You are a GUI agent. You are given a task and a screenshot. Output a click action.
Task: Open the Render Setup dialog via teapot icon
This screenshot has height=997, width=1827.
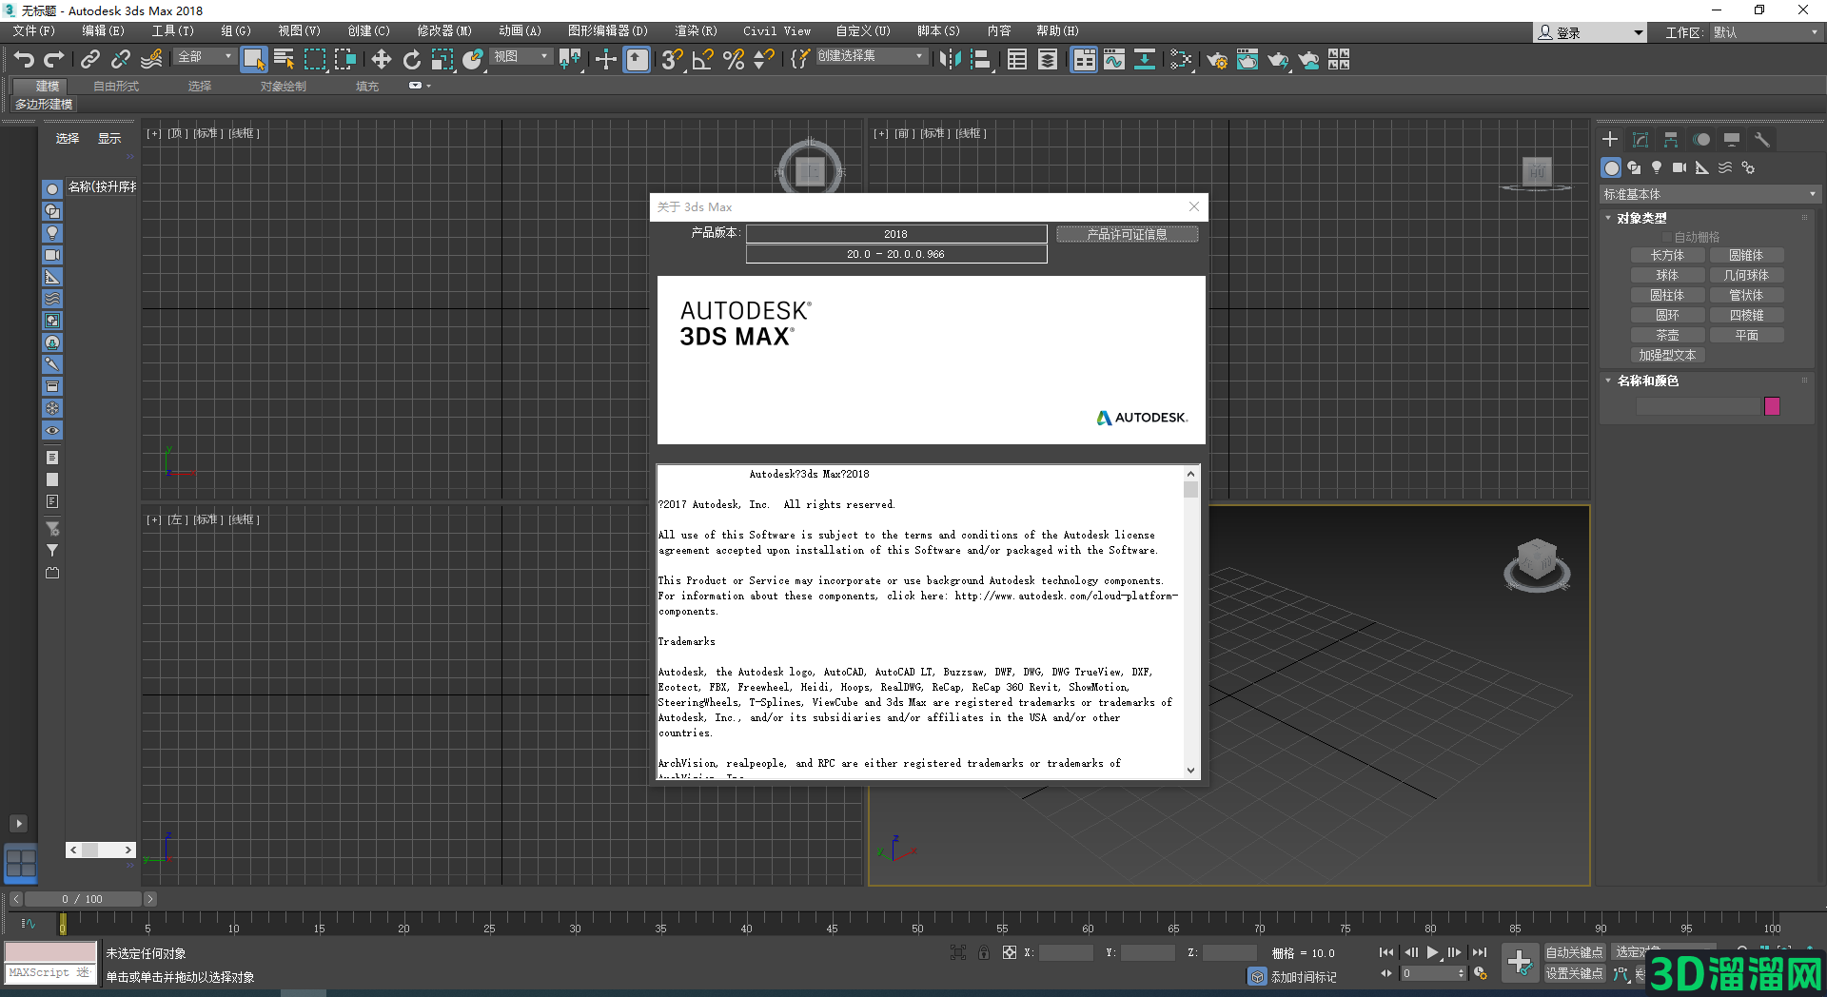point(1216,59)
